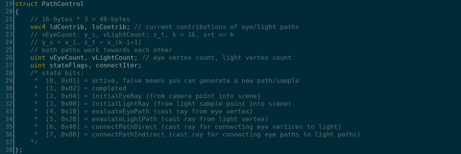This screenshot has width=461, height=154.
Task: Click the lsContrib variable name
Action: click(x=109, y=27)
